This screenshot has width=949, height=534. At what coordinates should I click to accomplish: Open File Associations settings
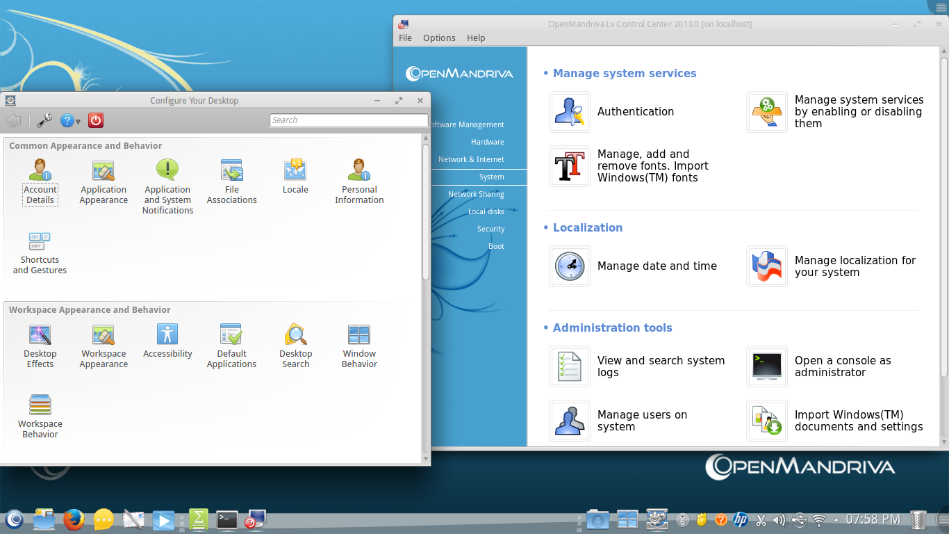tap(231, 181)
